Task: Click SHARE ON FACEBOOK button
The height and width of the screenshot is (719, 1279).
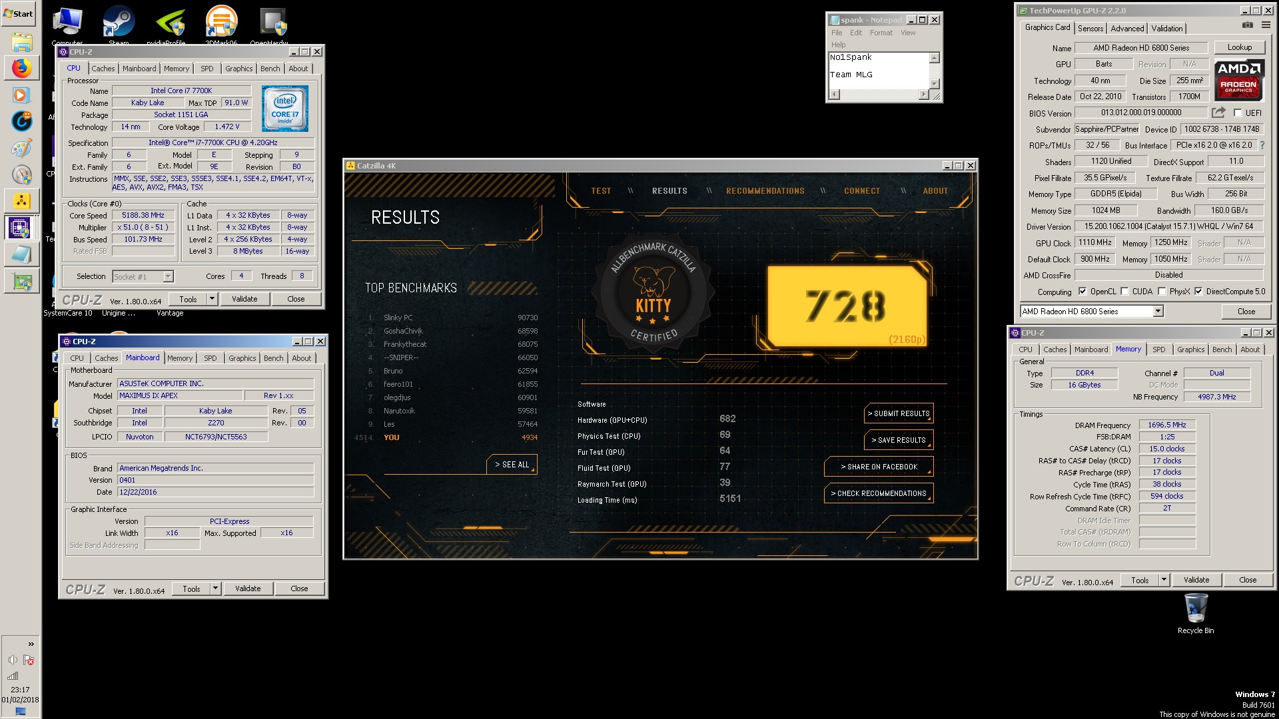Action: [879, 467]
